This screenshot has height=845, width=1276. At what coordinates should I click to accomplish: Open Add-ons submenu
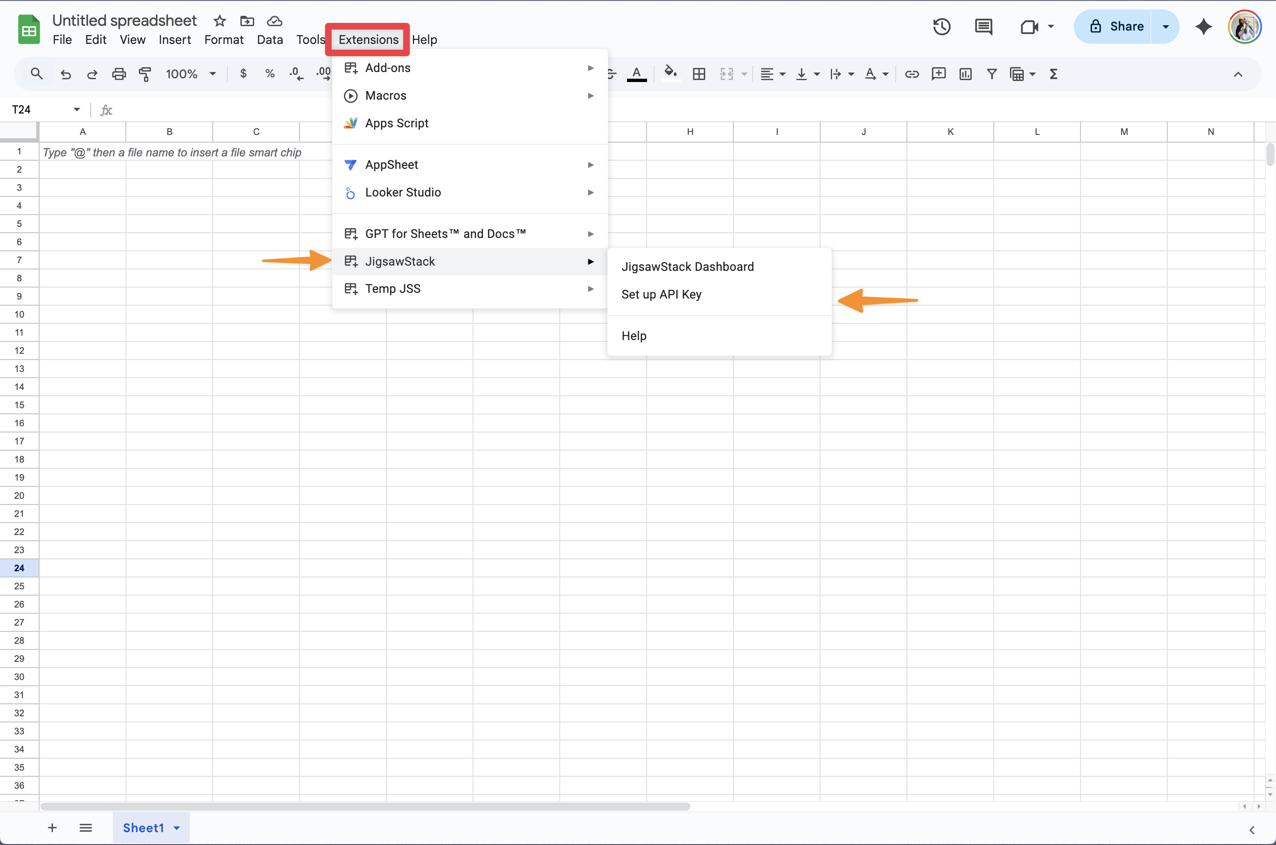[470, 68]
